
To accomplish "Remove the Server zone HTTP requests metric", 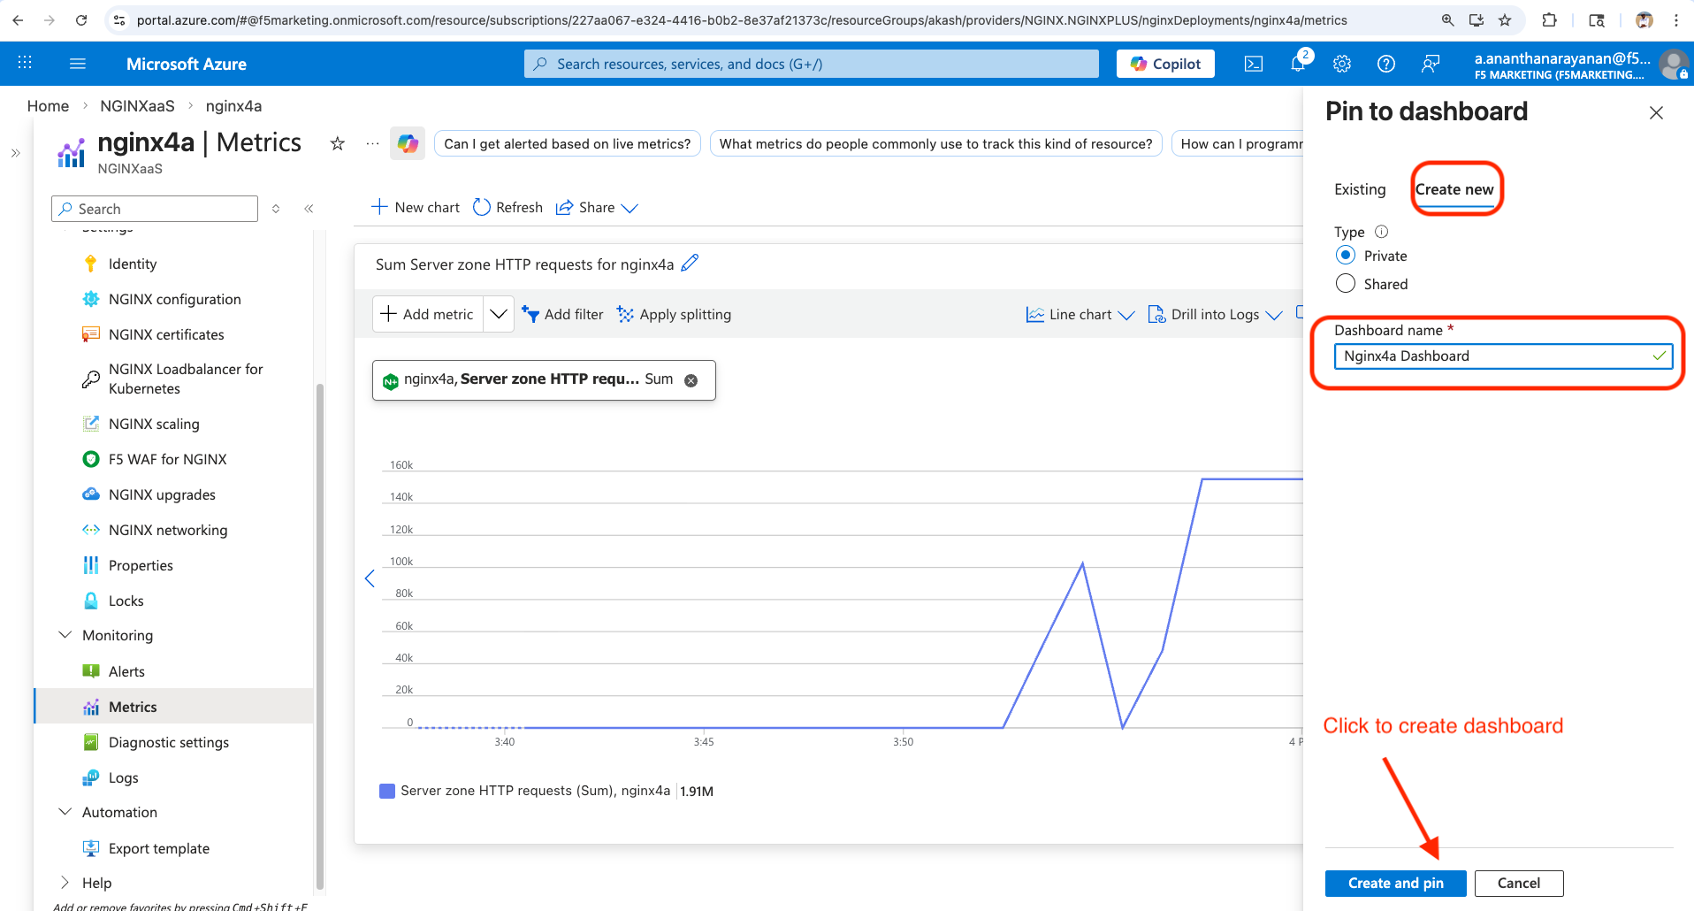I will point(691,380).
